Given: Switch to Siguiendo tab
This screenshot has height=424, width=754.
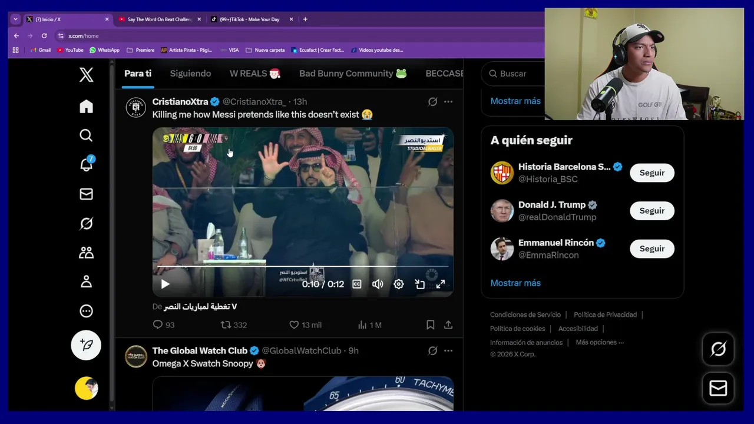Looking at the screenshot, I should tap(190, 74).
